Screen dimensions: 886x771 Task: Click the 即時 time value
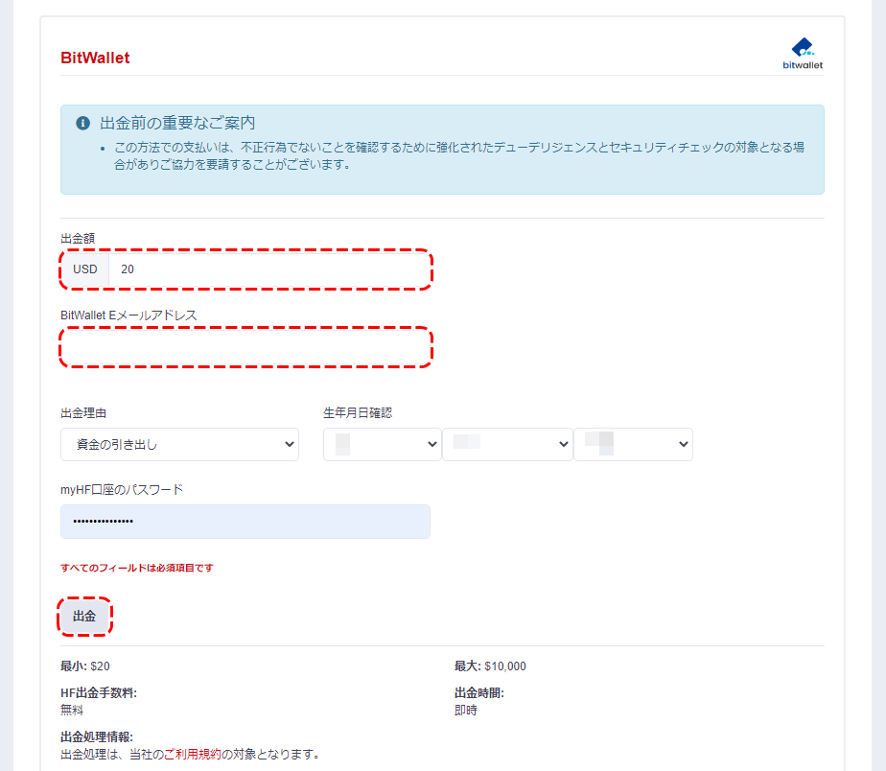click(x=466, y=710)
